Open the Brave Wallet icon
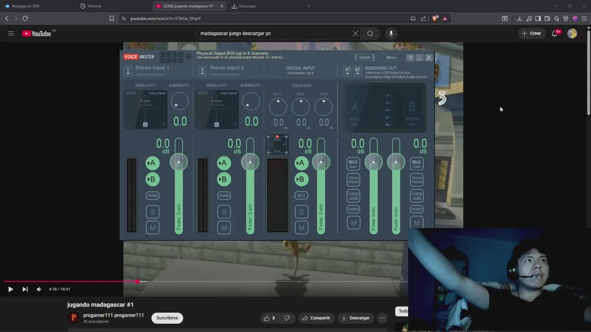591x332 pixels. 547,18
